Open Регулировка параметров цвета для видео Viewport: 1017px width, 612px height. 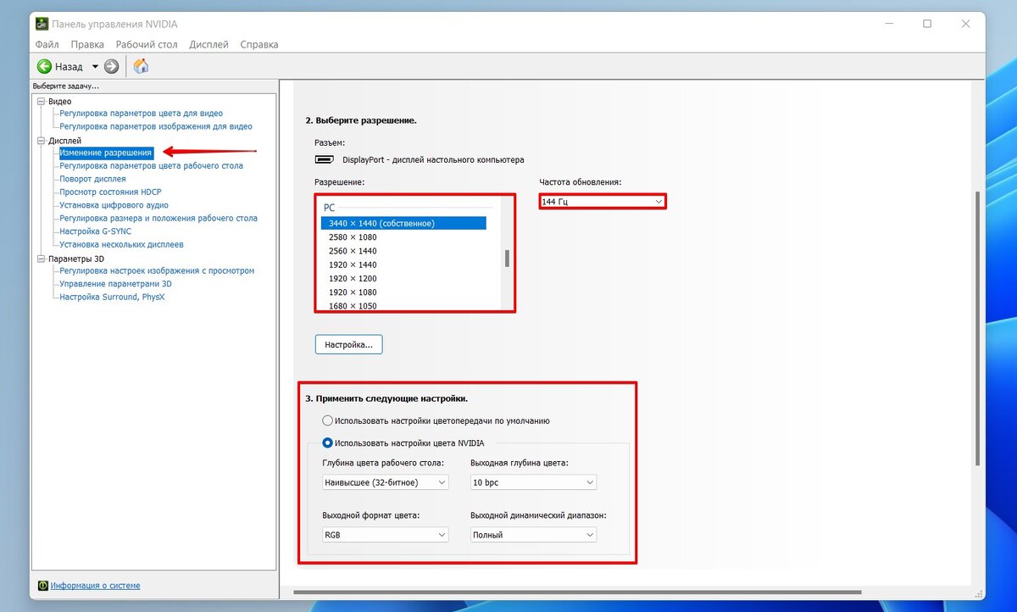click(142, 114)
